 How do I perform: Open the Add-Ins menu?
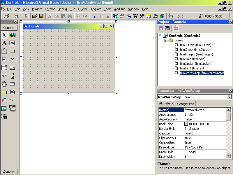pos(120,9)
